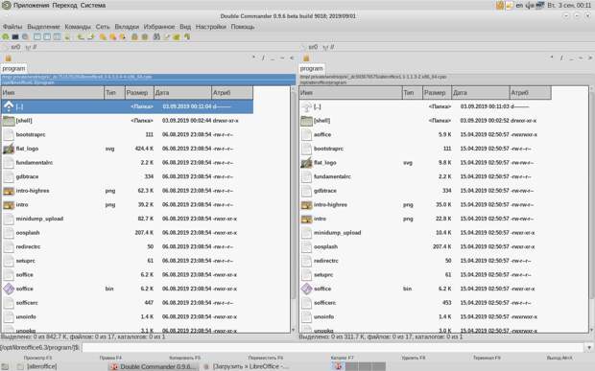
Task: Click the left drive folder icon button
Action: coord(8,58)
